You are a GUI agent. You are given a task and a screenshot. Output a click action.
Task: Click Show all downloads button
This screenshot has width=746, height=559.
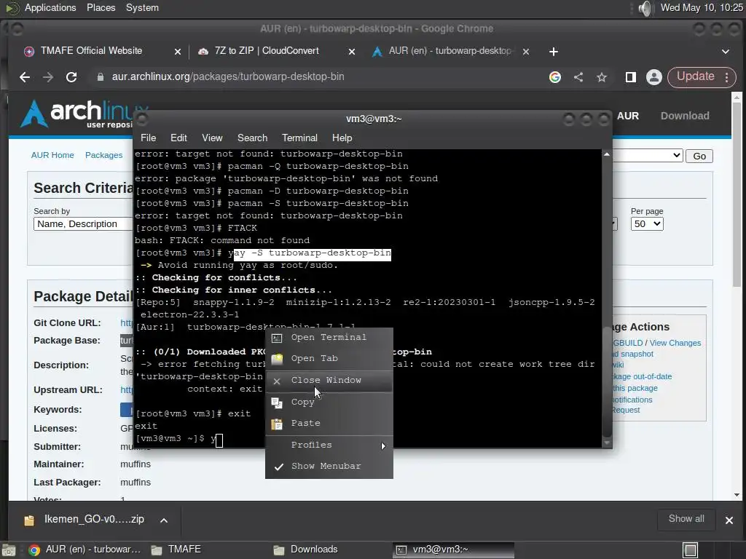pyautogui.click(x=686, y=519)
